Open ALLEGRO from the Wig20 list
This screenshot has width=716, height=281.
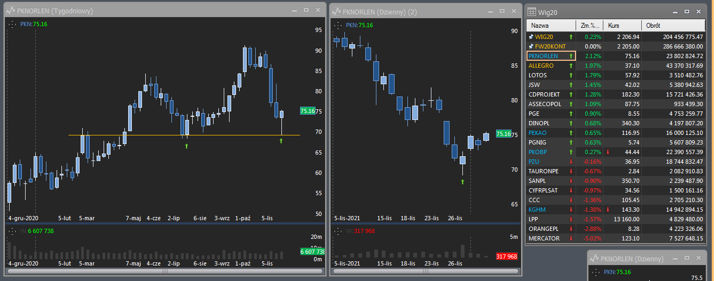(x=541, y=66)
